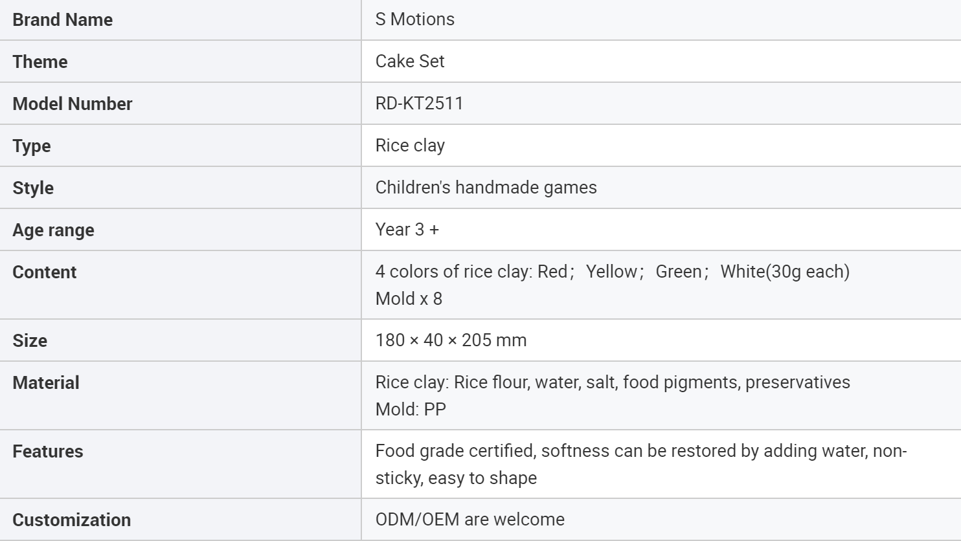Select the Cake Set theme value
Viewport: 961px width, 541px height.
pyautogui.click(x=410, y=61)
